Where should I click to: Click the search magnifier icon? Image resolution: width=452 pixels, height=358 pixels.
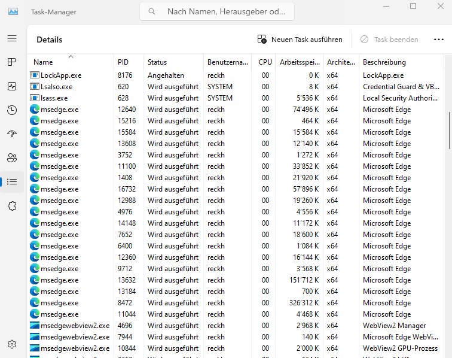point(152,11)
